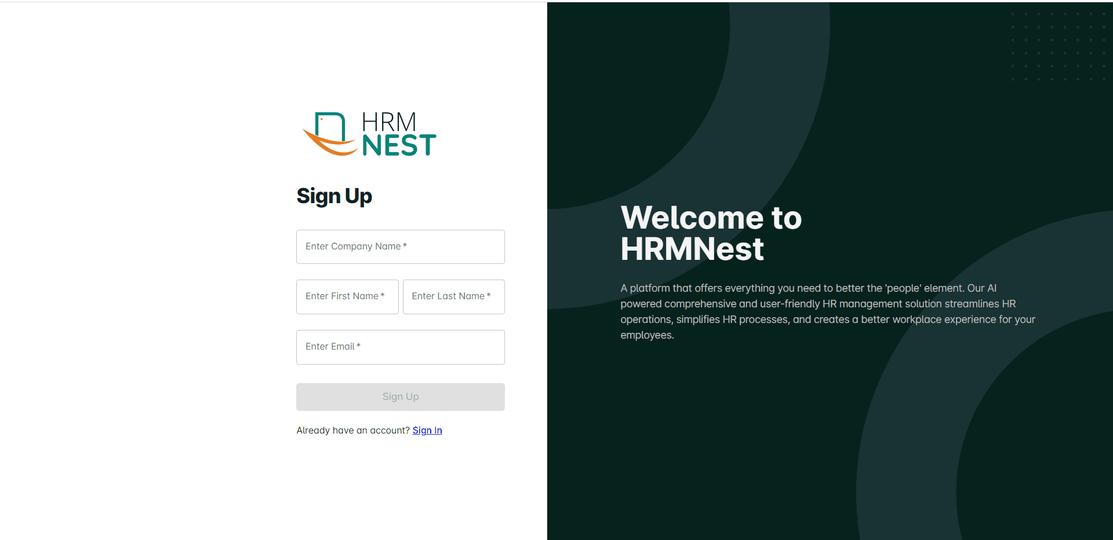The image size is (1113, 540).
Task: Focus the Enter Company Name field
Action: coord(400,247)
